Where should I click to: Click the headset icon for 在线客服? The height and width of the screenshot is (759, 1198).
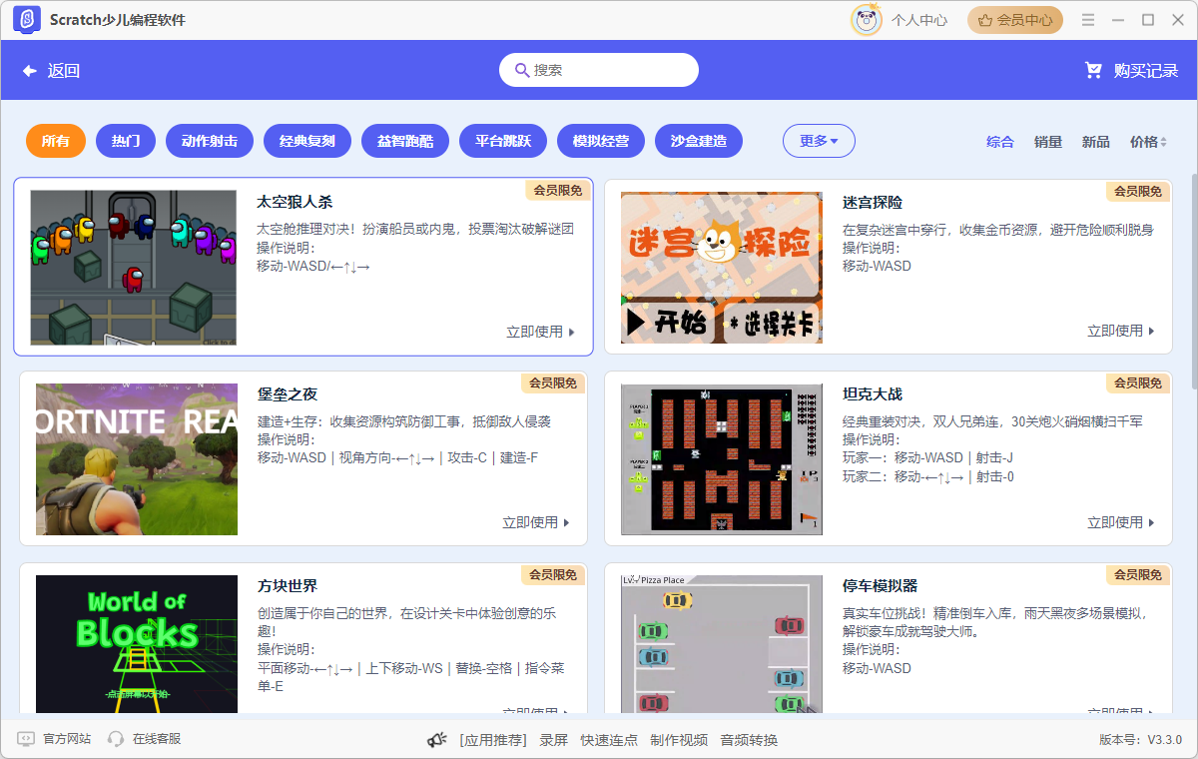coord(116,739)
